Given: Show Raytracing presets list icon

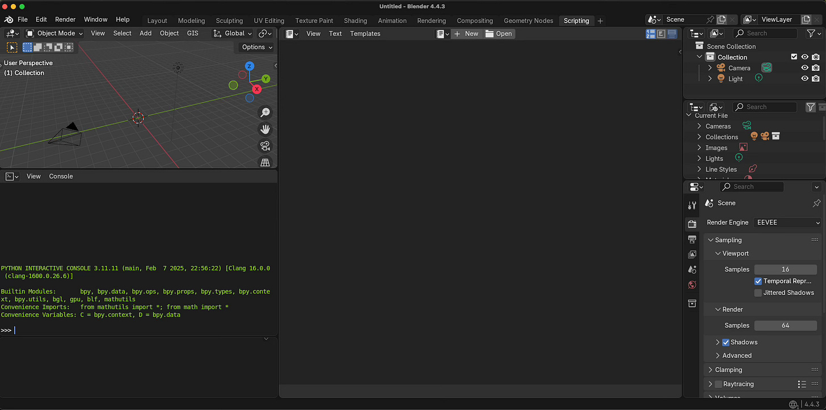Looking at the screenshot, I should pyautogui.click(x=802, y=384).
